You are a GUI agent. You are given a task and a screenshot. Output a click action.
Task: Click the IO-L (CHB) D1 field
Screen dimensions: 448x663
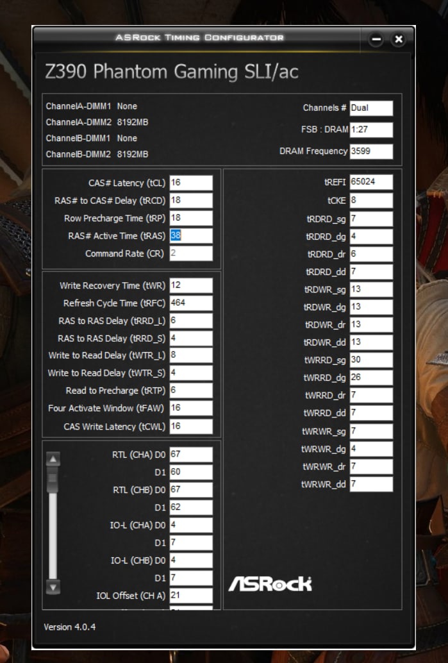[191, 578]
